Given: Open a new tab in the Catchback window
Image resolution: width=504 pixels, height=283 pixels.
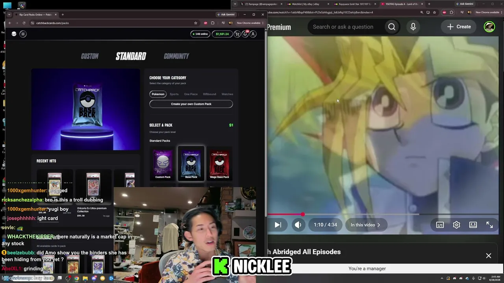Looking at the screenshot, I should [x=63, y=15].
